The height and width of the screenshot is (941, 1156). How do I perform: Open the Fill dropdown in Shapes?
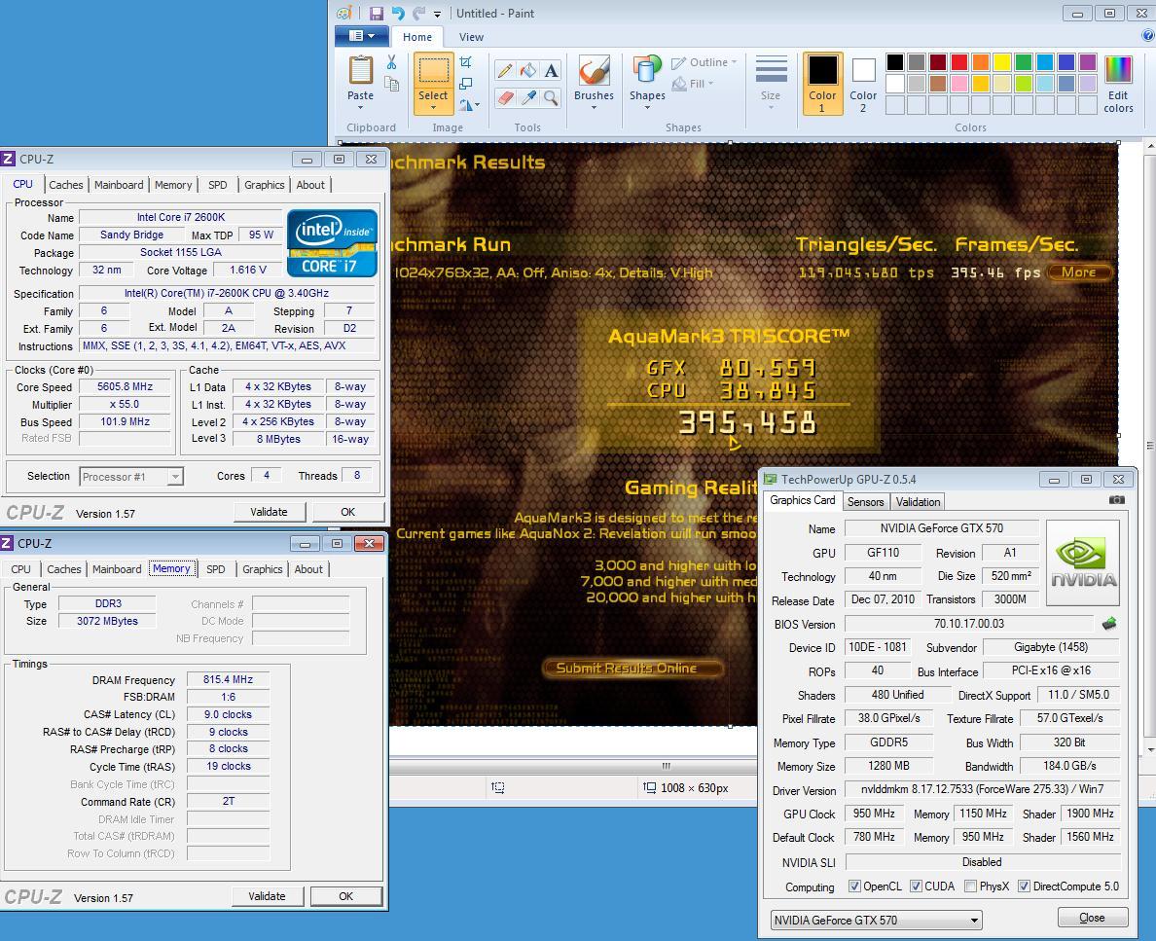pos(692,84)
